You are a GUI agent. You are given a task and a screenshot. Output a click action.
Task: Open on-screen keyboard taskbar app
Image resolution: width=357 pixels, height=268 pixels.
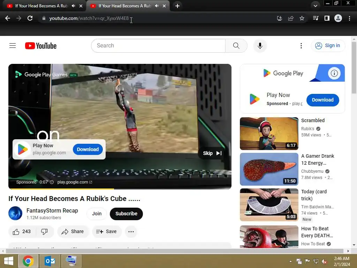tap(71, 261)
